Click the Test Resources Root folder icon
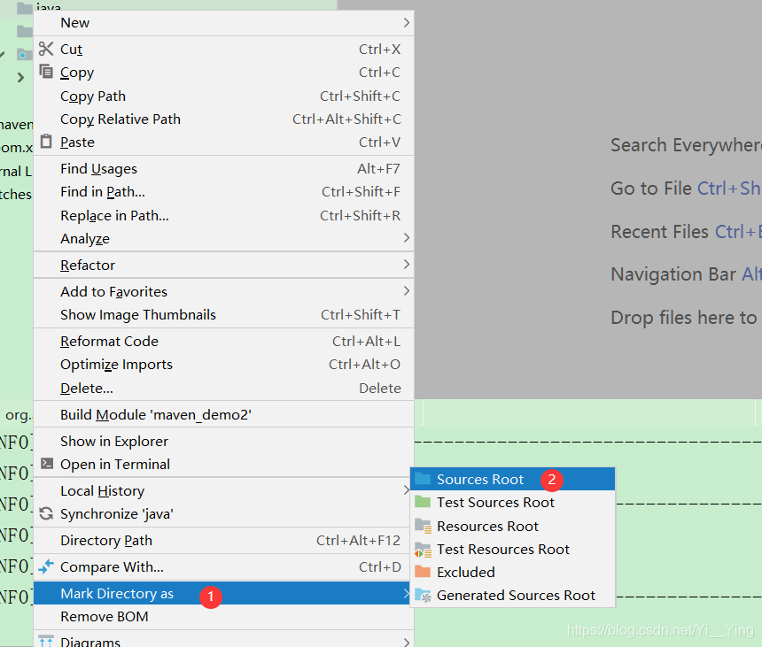Image resolution: width=762 pixels, height=647 pixels. [x=423, y=549]
